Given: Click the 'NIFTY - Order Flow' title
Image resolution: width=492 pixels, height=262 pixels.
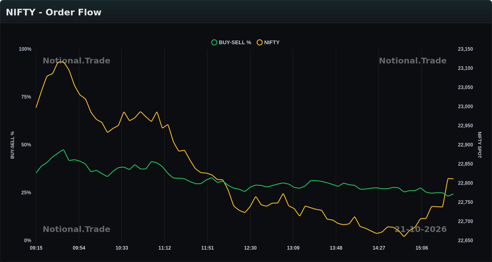Looking at the screenshot, I should click(x=54, y=12).
